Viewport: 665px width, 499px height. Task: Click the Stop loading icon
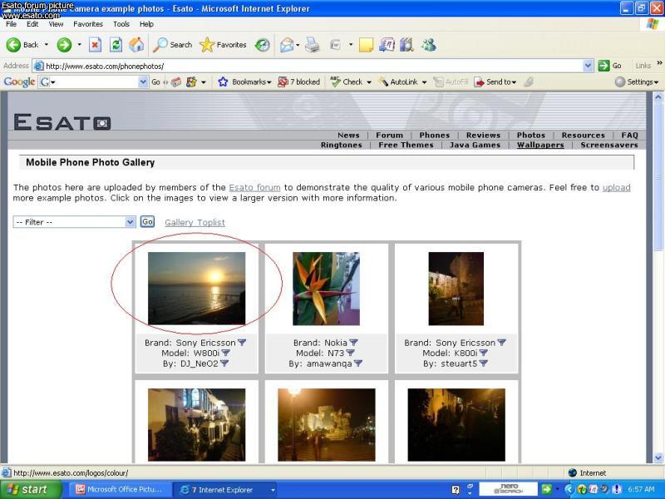[95, 45]
